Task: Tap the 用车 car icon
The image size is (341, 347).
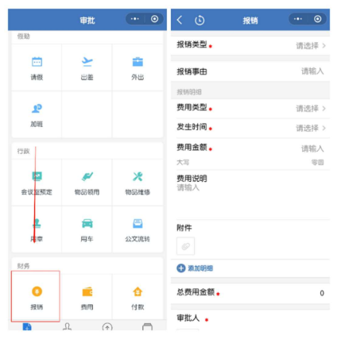Action: [87, 224]
